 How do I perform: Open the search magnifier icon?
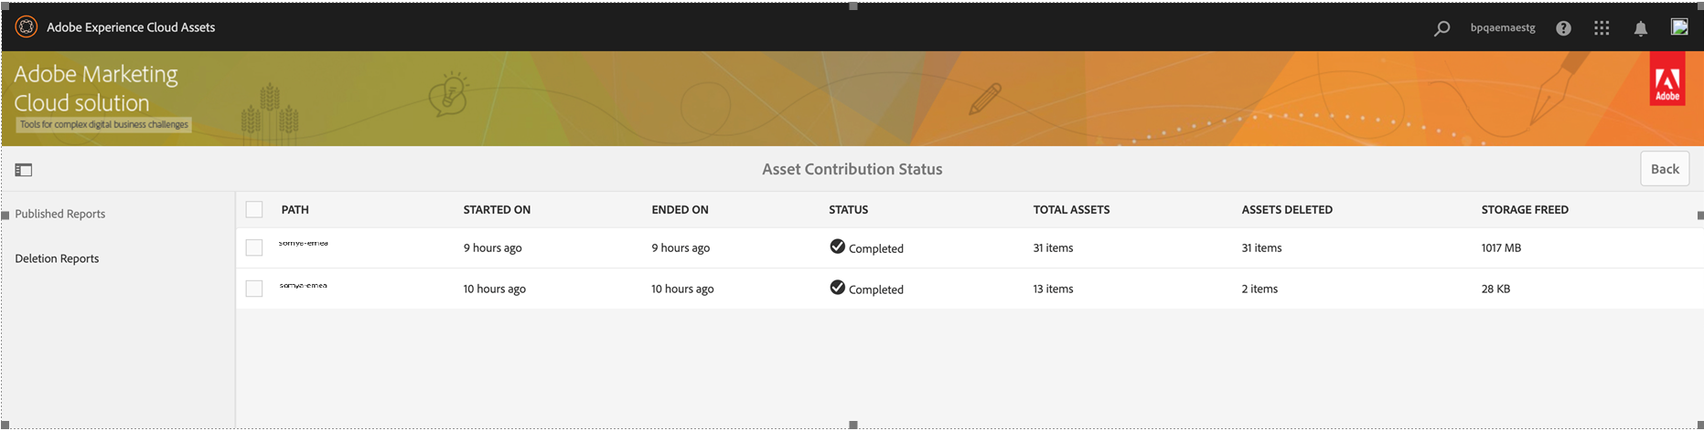(1441, 28)
